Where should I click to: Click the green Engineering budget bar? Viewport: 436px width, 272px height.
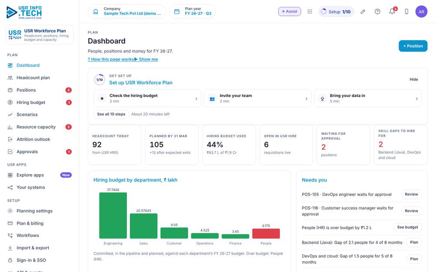point(113,215)
